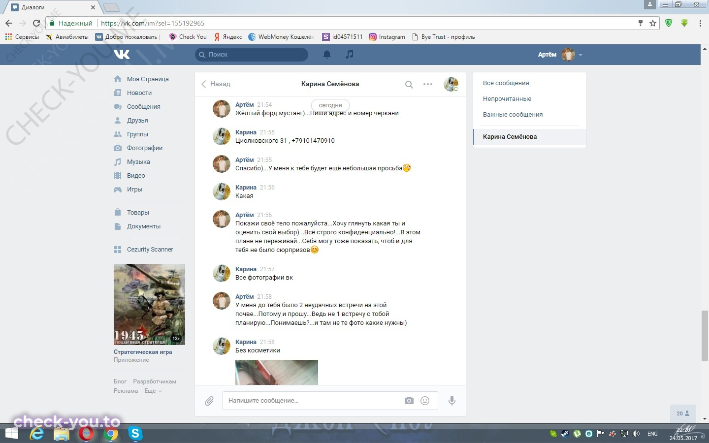
Task: Open the Блог footer link
Action: coord(120,381)
